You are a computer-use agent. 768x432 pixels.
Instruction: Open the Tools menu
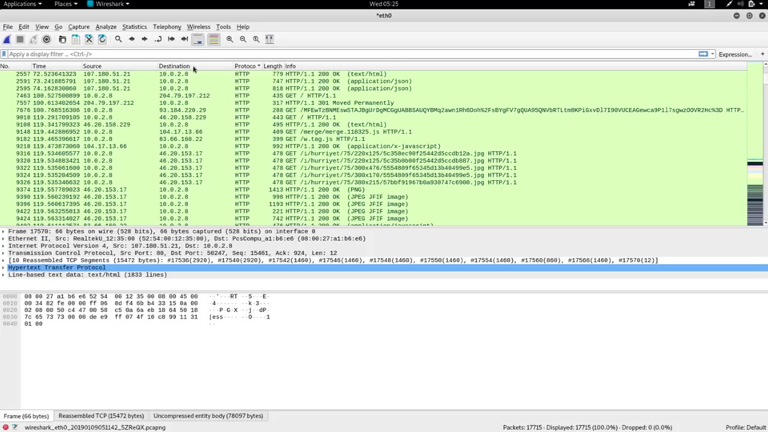[223, 27]
